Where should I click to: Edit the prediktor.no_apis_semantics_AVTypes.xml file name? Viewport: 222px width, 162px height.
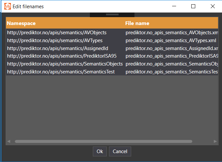pyautogui.click(x=171, y=40)
